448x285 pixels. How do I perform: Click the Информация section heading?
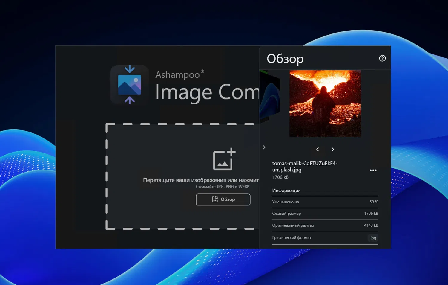click(x=286, y=190)
